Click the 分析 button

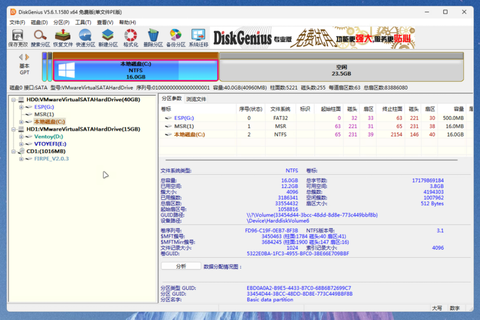click(181, 265)
